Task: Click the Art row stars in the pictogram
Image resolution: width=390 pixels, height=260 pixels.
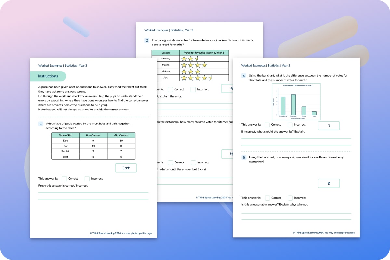Action: coord(197,78)
